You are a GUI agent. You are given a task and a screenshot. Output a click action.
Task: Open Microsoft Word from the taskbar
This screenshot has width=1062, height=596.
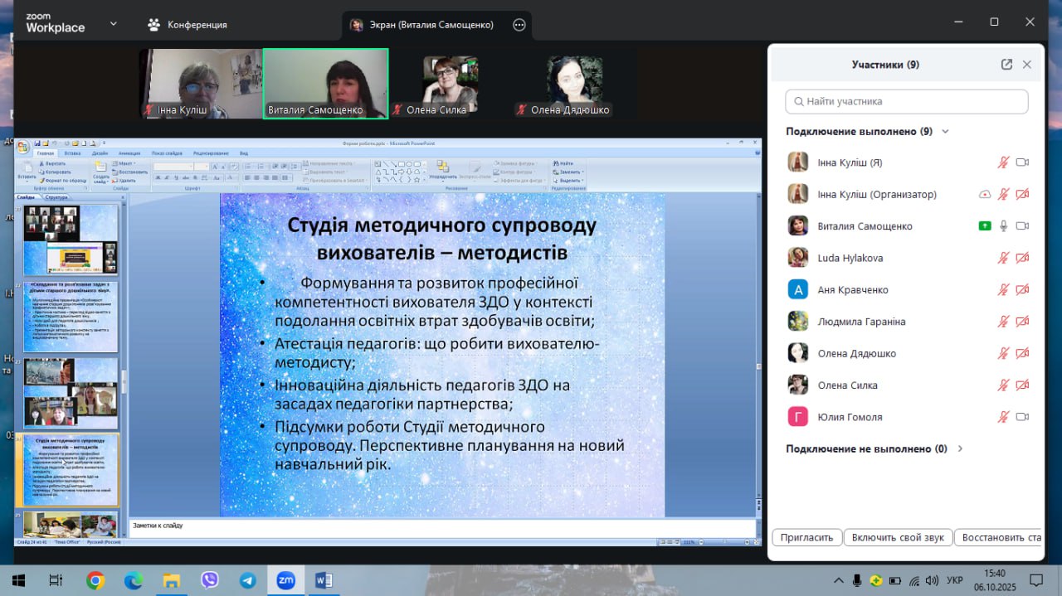[324, 580]
